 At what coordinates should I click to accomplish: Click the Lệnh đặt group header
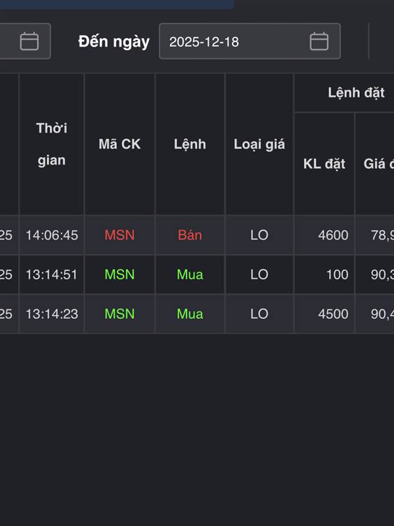(356, 93)
